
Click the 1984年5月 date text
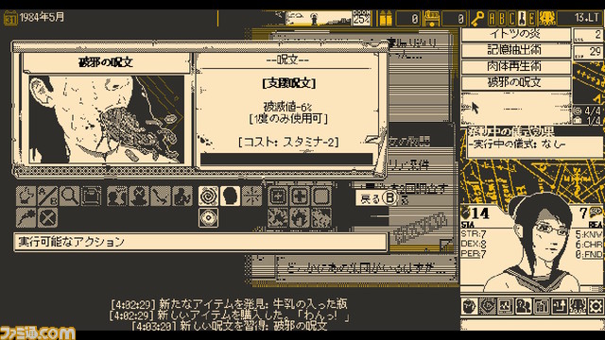[42, 17]
